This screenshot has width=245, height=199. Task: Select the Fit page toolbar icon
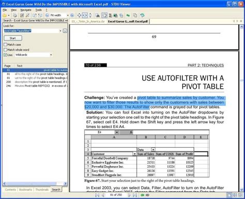pos(79,16)
